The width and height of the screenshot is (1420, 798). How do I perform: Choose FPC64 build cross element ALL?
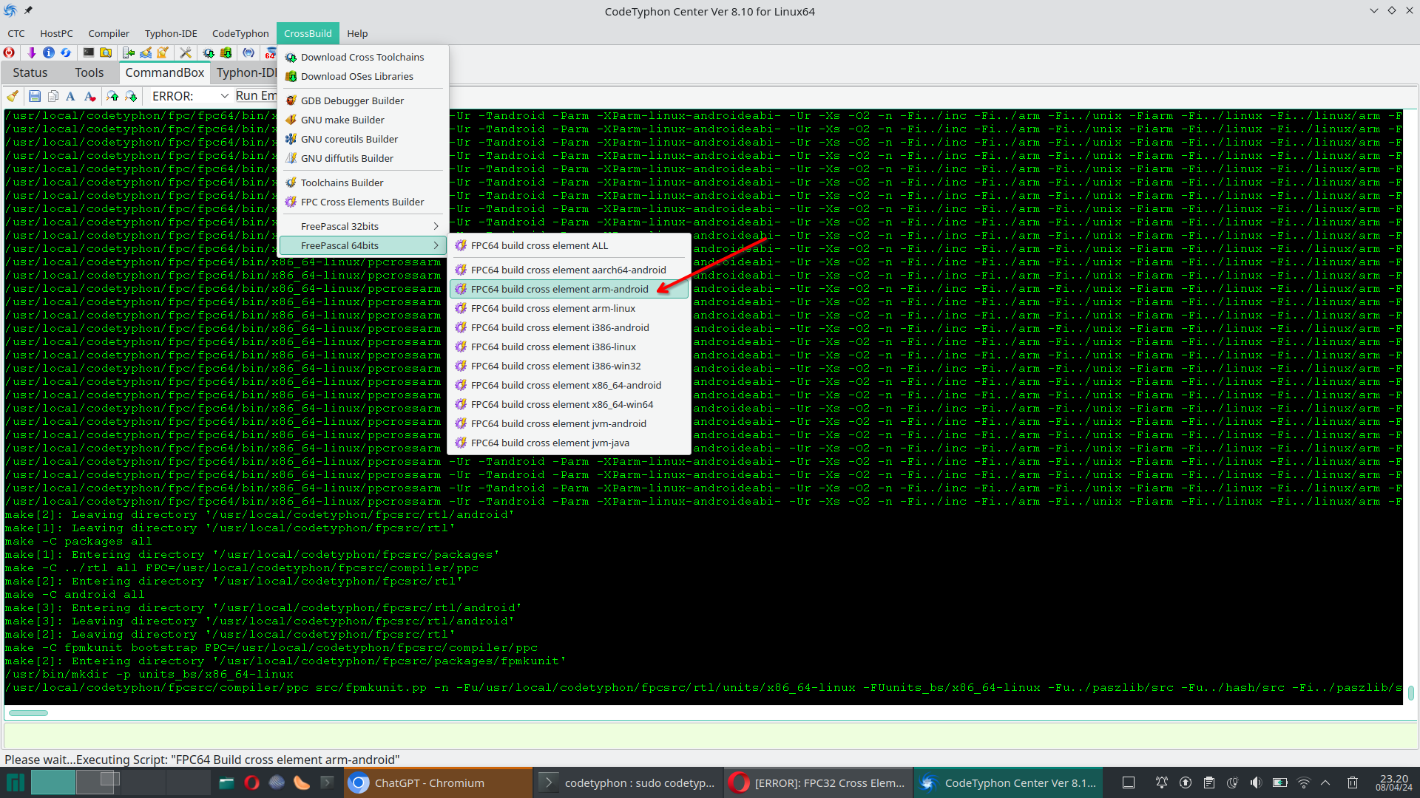pyautogui.click(x=569, y=245)
